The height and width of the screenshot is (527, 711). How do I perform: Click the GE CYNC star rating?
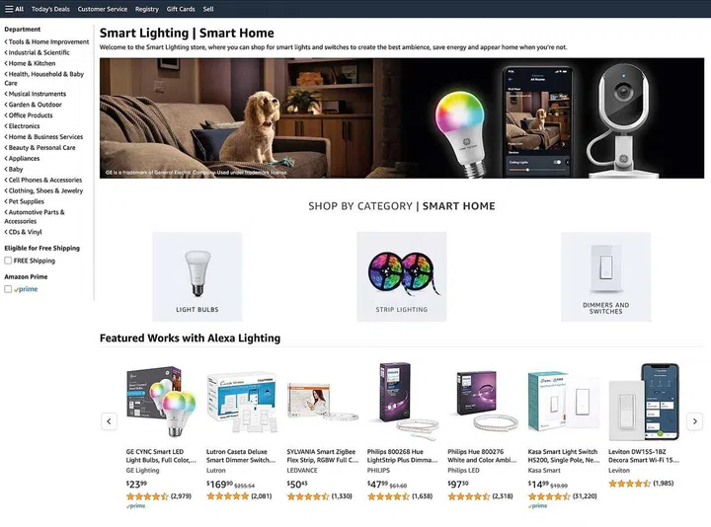coord(147,496)
